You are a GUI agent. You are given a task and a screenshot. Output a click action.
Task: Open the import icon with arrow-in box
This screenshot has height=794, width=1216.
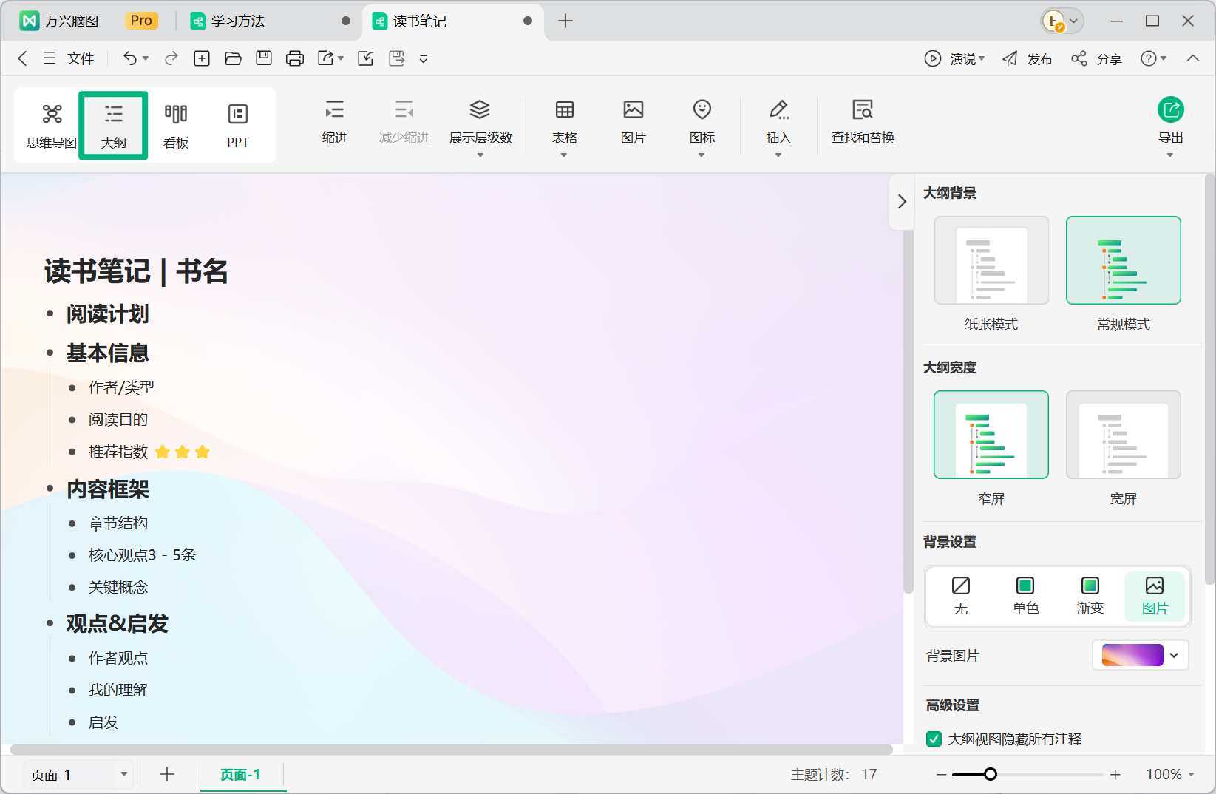coord(366,58)
